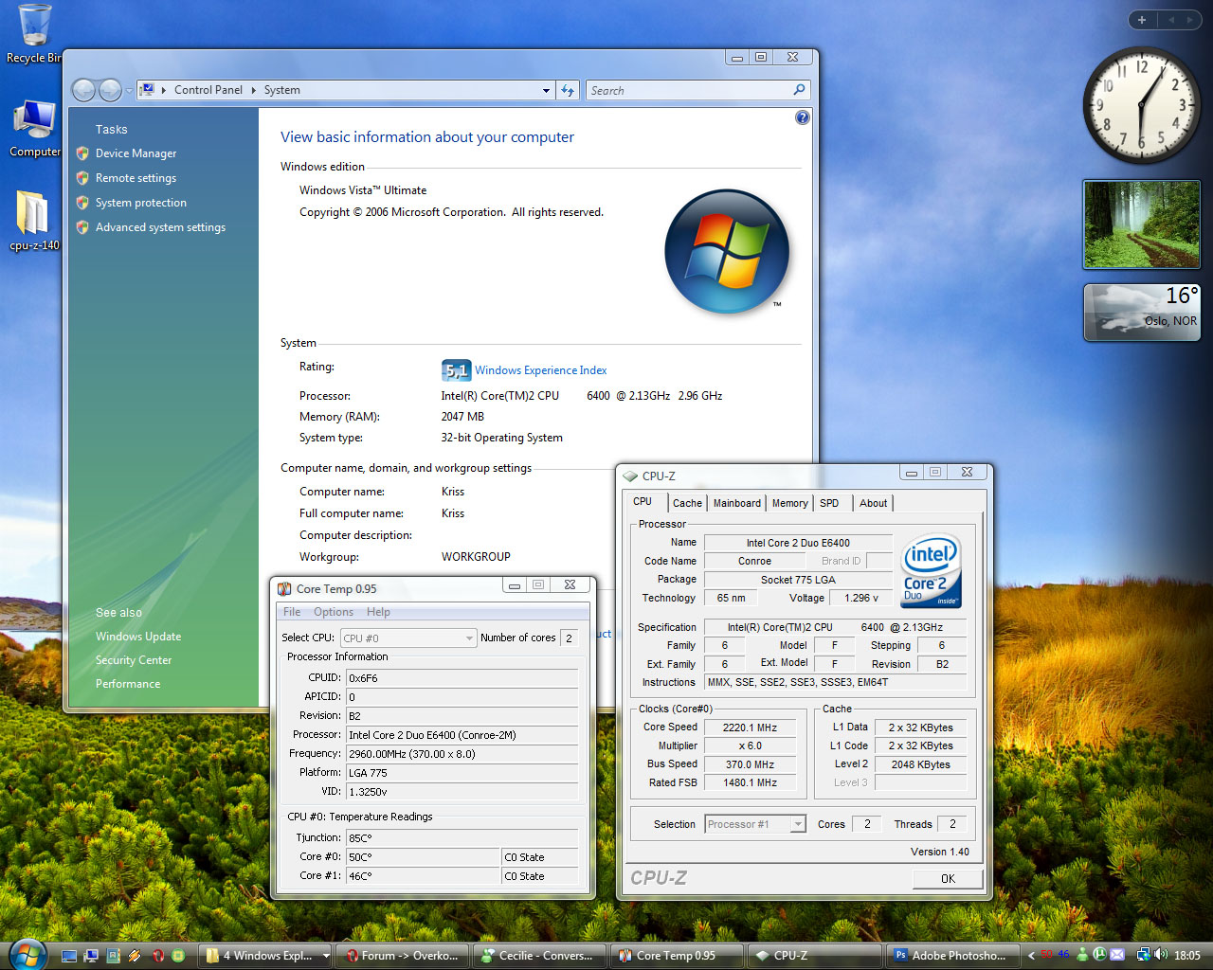
Task: Switch to Memory tab in CPU-Z
Action: pyautogui.click(x=789, y=503)
